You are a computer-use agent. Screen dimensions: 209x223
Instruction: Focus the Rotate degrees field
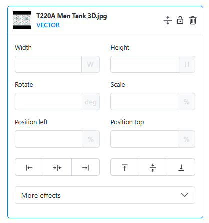pos(48,102)
